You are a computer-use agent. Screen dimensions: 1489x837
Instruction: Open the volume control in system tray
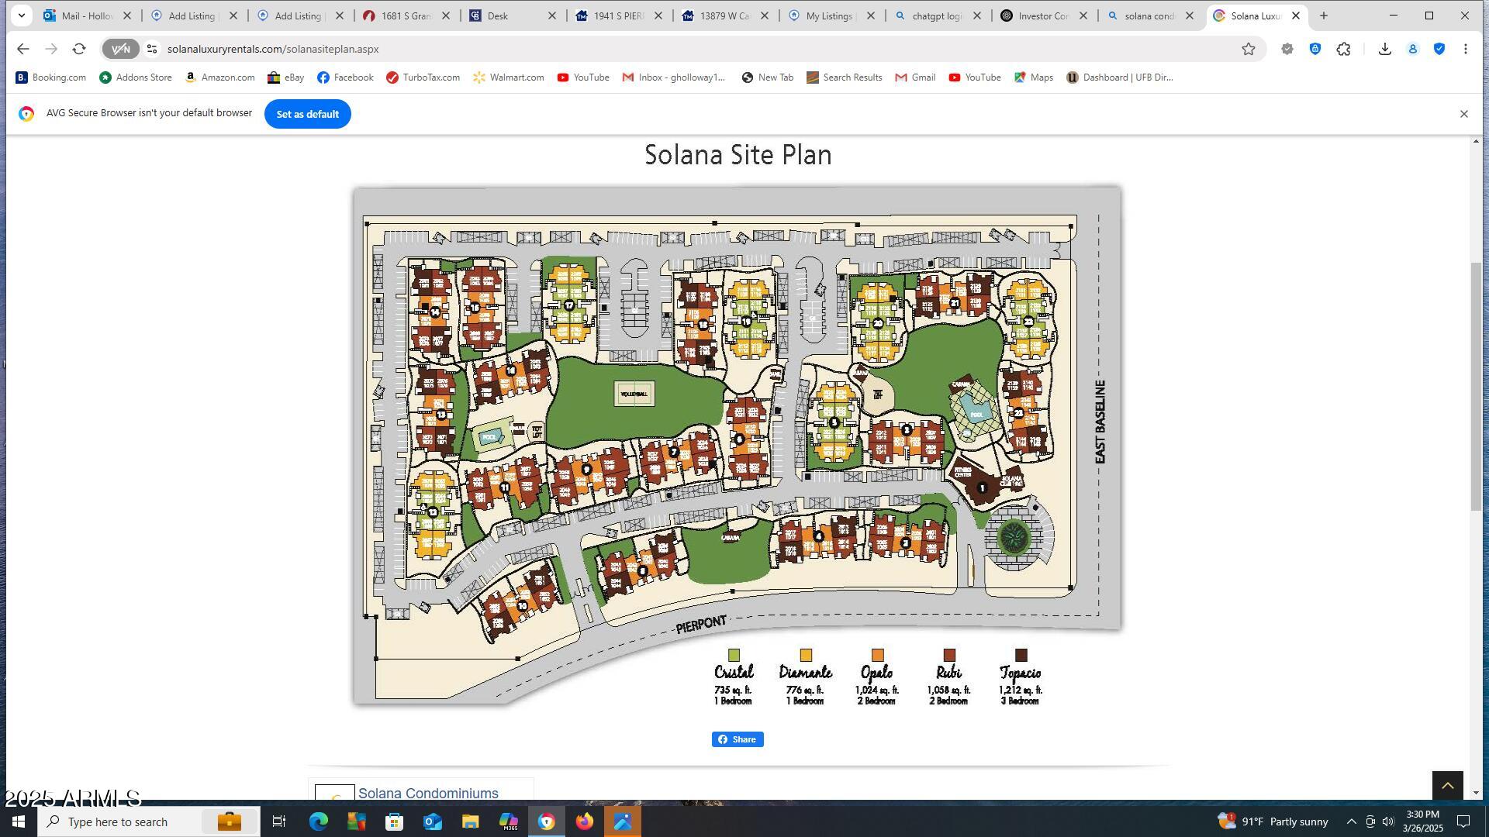pos(1387,821)
